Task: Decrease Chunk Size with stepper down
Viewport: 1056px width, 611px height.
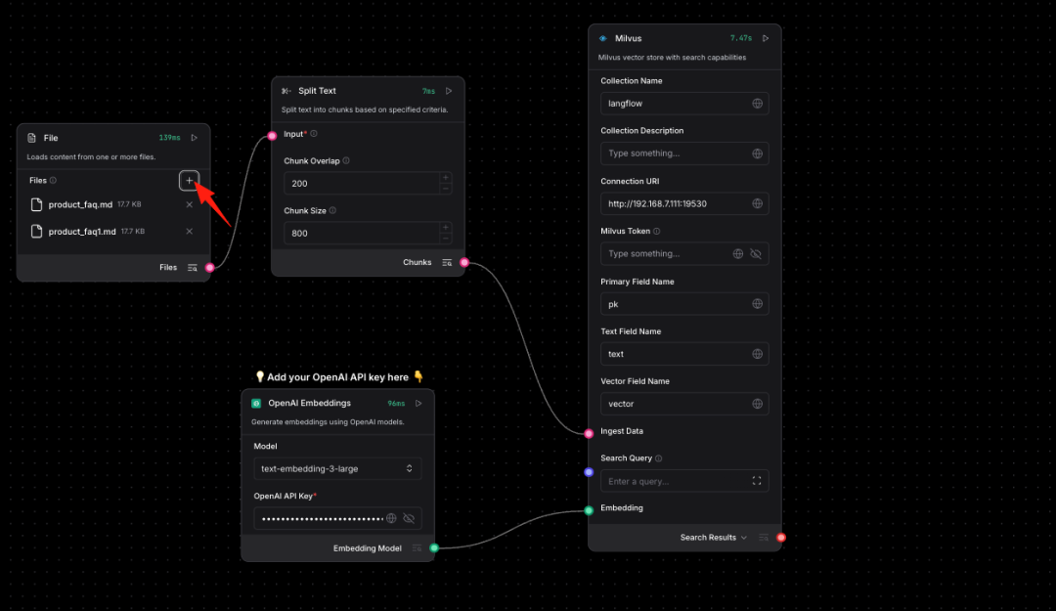Action: click(x=445, y=239)
